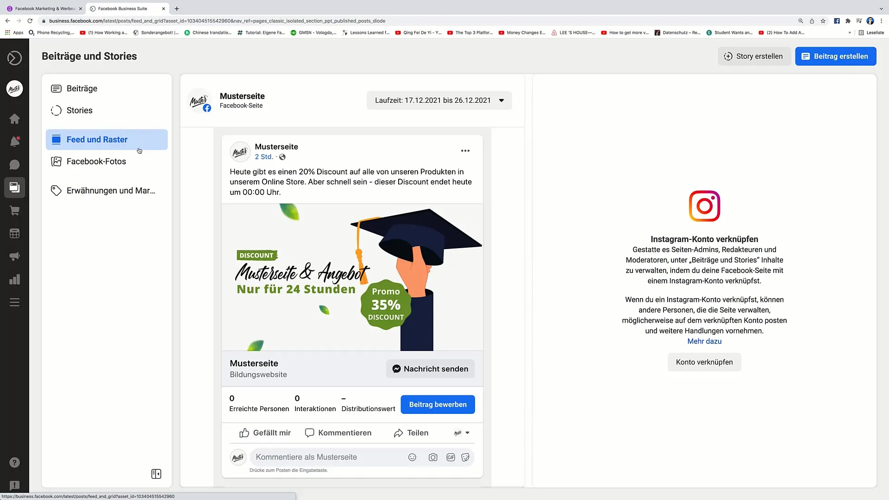
Task: Click the three-dot options menu on post
Action: pos(465,151)
